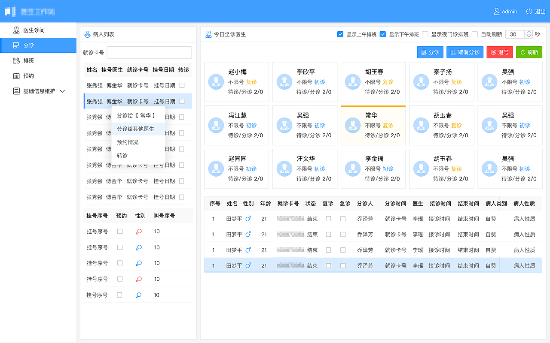Viewport: 550px width, 343px height.
Task: Click the avatar of doctor 李金瑶
Action: click(x=353, y=168)
